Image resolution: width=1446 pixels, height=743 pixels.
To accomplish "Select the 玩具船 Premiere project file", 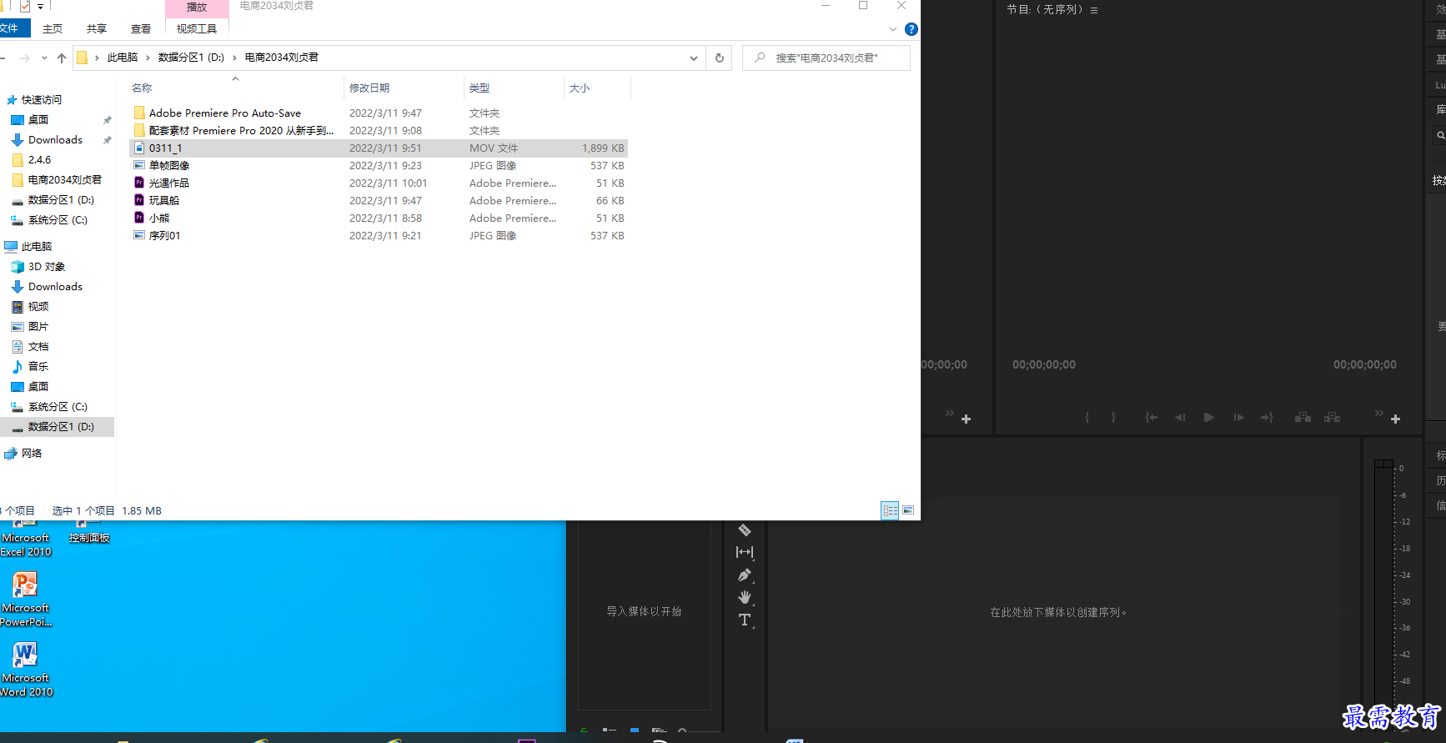I will [379, 201].
